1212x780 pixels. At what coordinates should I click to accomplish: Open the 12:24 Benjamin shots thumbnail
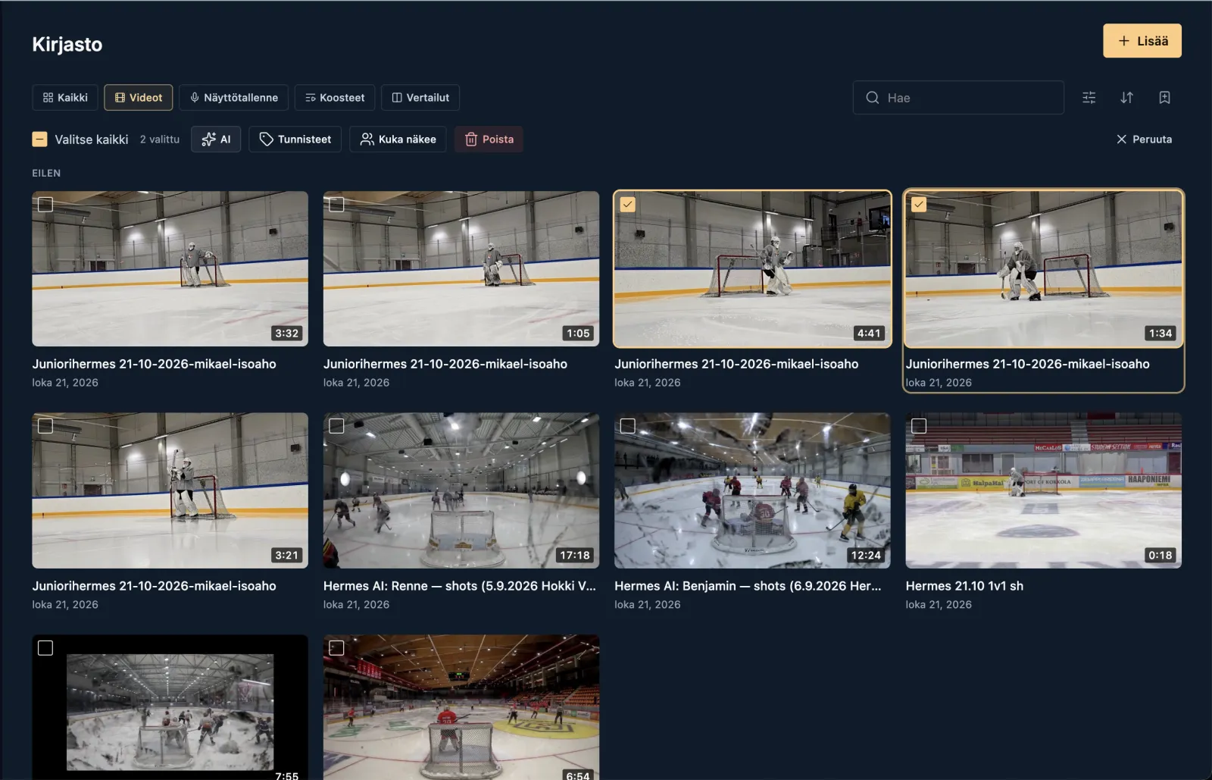click(752, 490)
